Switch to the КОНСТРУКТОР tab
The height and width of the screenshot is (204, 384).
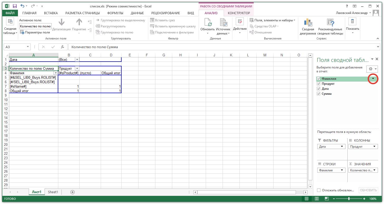point(239,13)
